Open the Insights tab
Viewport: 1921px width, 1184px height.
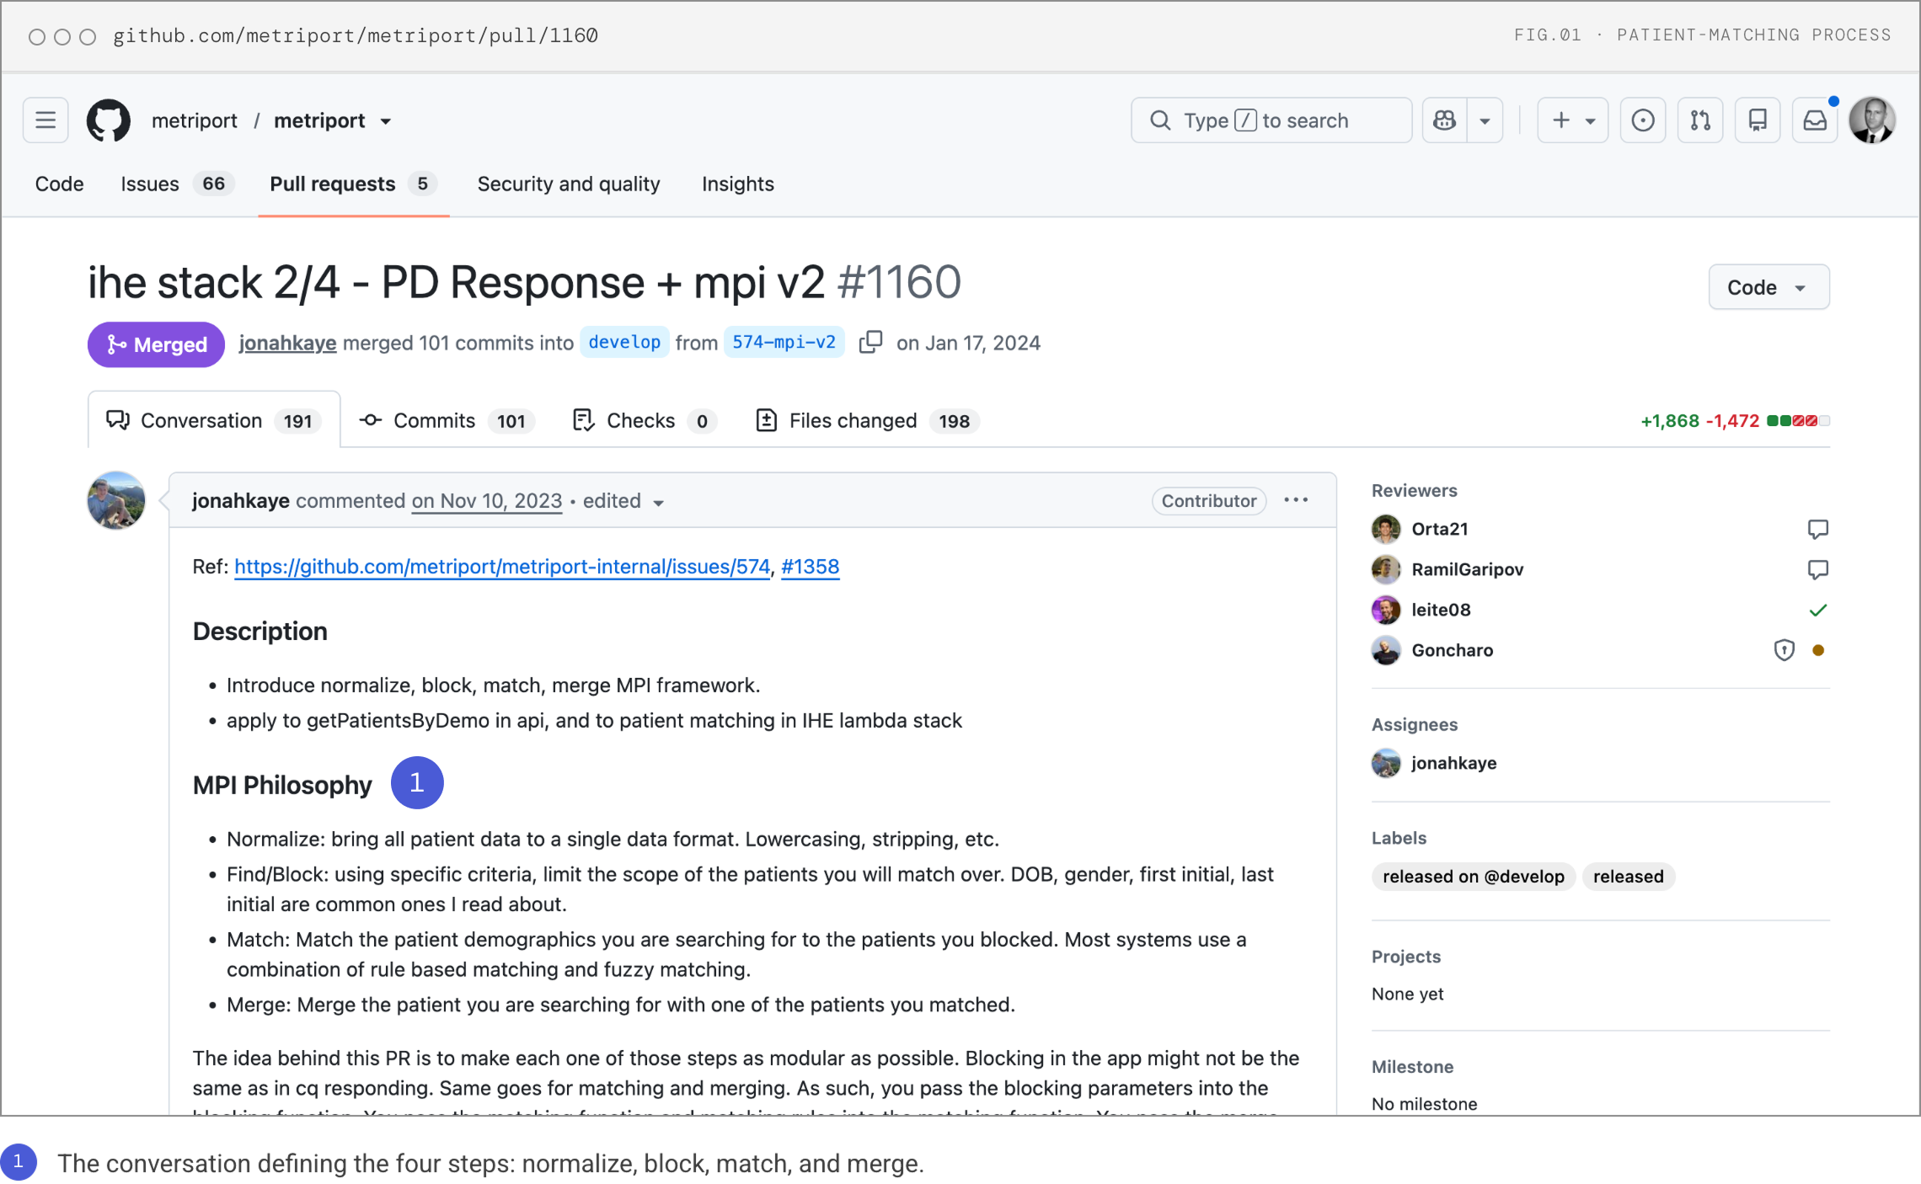pyautogui.click(x=738, y=184)
